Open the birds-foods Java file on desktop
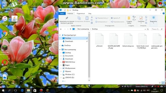 (15, 20)
